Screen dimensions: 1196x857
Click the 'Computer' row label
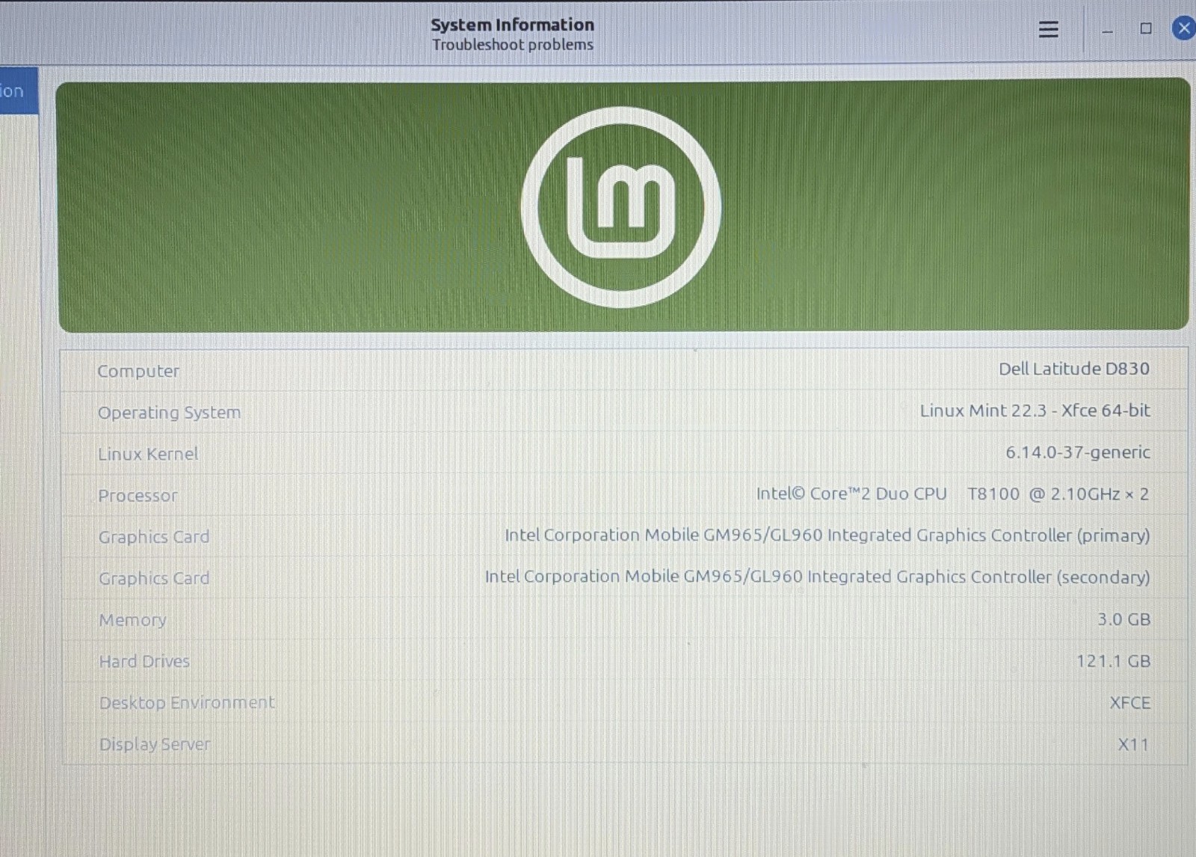click(138, 371)
